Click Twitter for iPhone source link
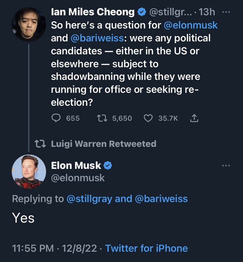 [x=146, y=248]
